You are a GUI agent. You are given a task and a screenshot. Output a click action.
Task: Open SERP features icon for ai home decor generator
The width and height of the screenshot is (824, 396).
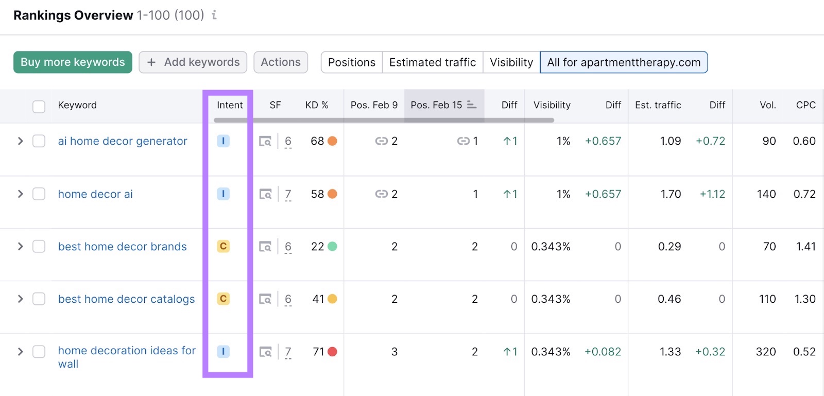(x=265, y=141)
